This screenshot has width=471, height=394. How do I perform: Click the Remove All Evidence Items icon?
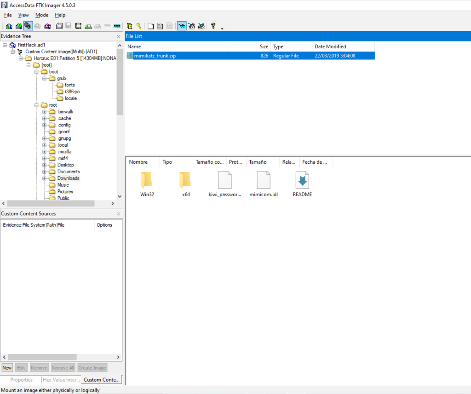pyautogui.click(x=48, y=26)
